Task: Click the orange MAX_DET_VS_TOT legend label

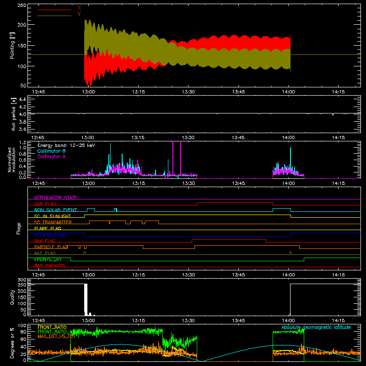Action: (56, 336)
